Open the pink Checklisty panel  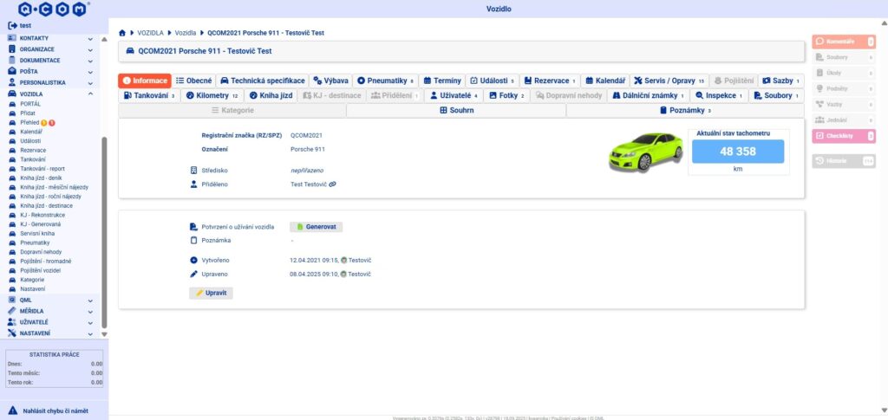coord(843,135)
